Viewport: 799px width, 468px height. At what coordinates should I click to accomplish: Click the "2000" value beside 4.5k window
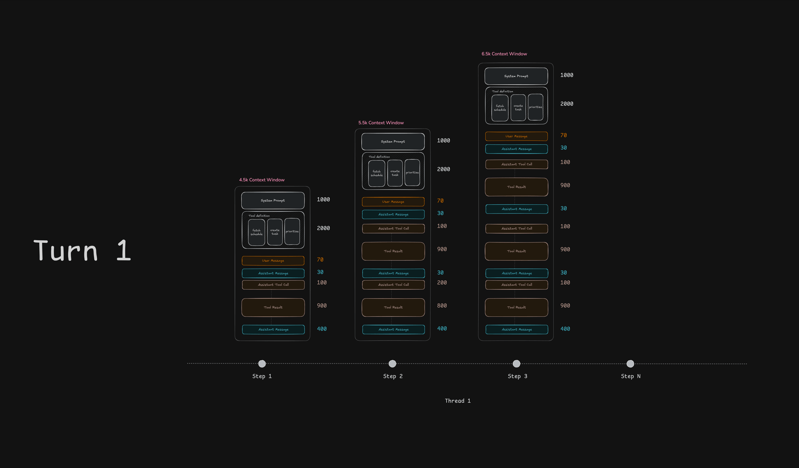pos(323,228)
